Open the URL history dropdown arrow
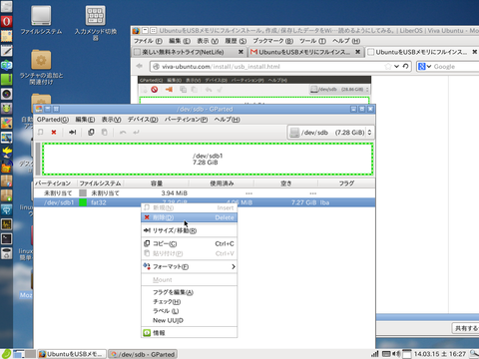Image resolution: width=479 pixels, height=359 pixels. coord(396,67)
